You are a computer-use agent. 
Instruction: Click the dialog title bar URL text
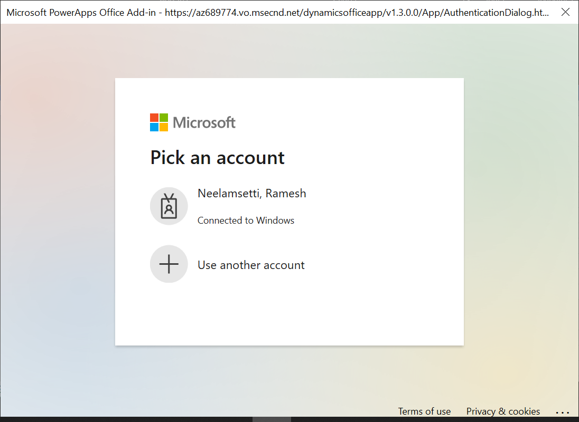357,13
